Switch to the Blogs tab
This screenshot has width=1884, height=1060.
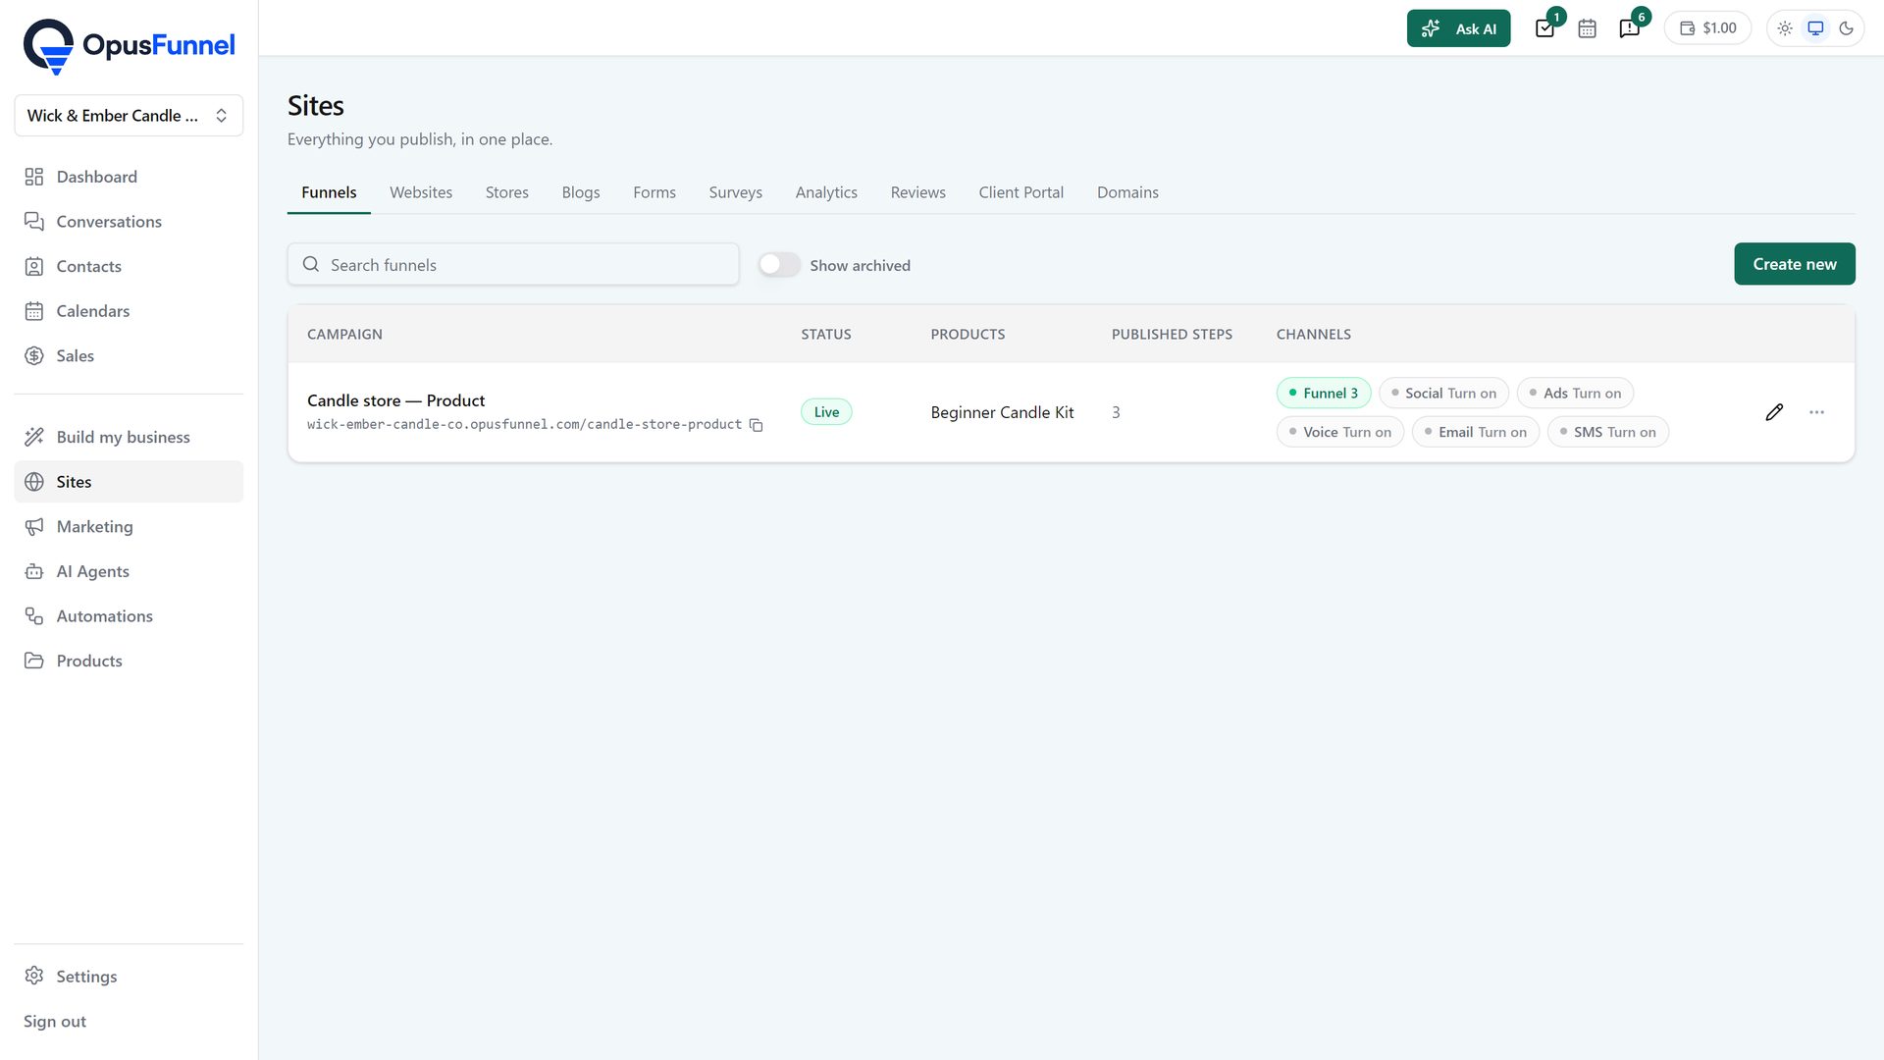pos(581,192)
